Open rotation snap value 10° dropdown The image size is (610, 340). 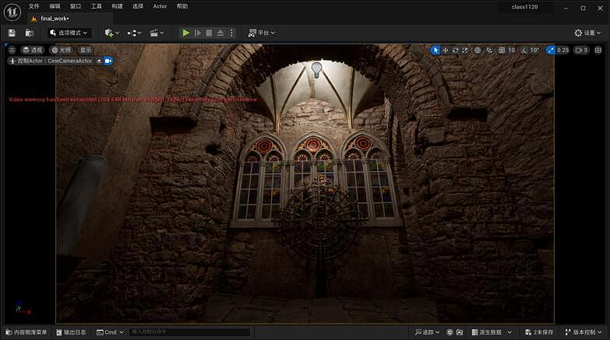[535, 50]
